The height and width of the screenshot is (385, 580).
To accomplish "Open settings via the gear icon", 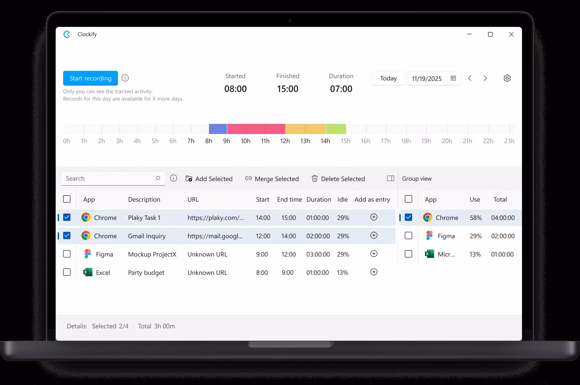I will pyautogui.click(x=507, y=78).
